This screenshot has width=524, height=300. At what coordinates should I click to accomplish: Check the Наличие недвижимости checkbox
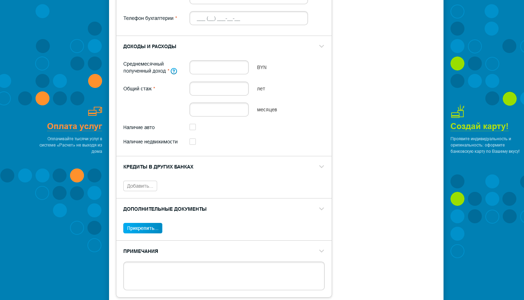click(193, 141)
